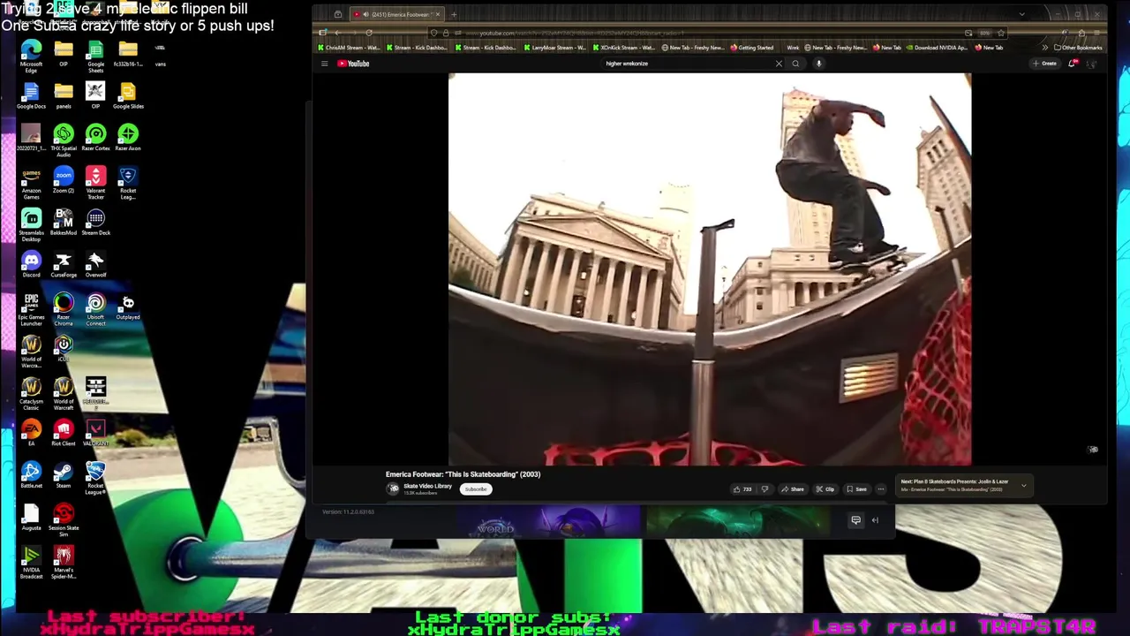Open Outplayed shortcut
1130x636 pixels.
(128, 307)
